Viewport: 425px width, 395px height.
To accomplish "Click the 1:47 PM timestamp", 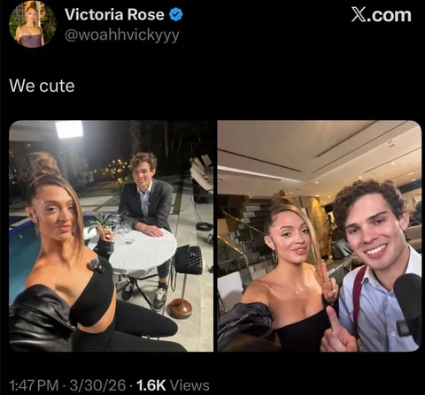I will point(34,385).
